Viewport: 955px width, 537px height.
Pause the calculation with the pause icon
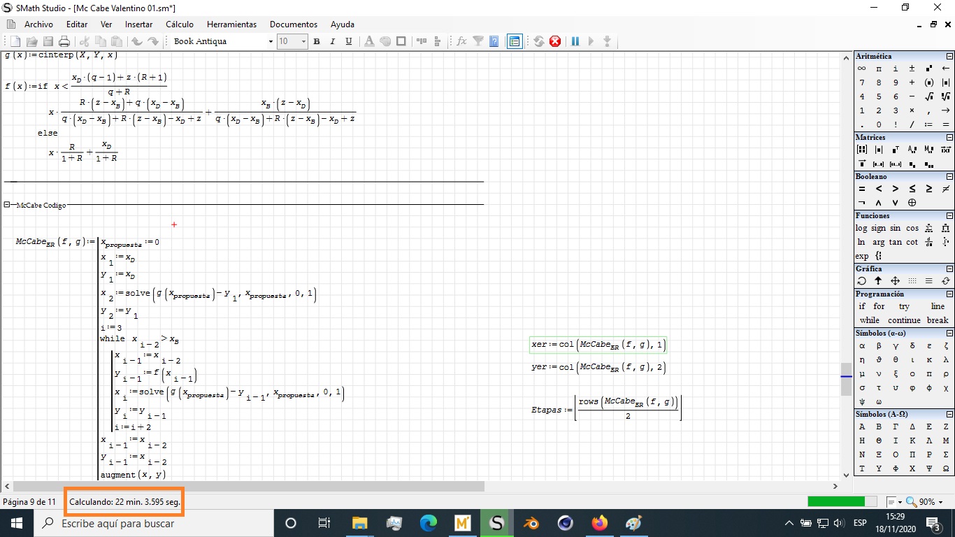[x=575, y=41]
